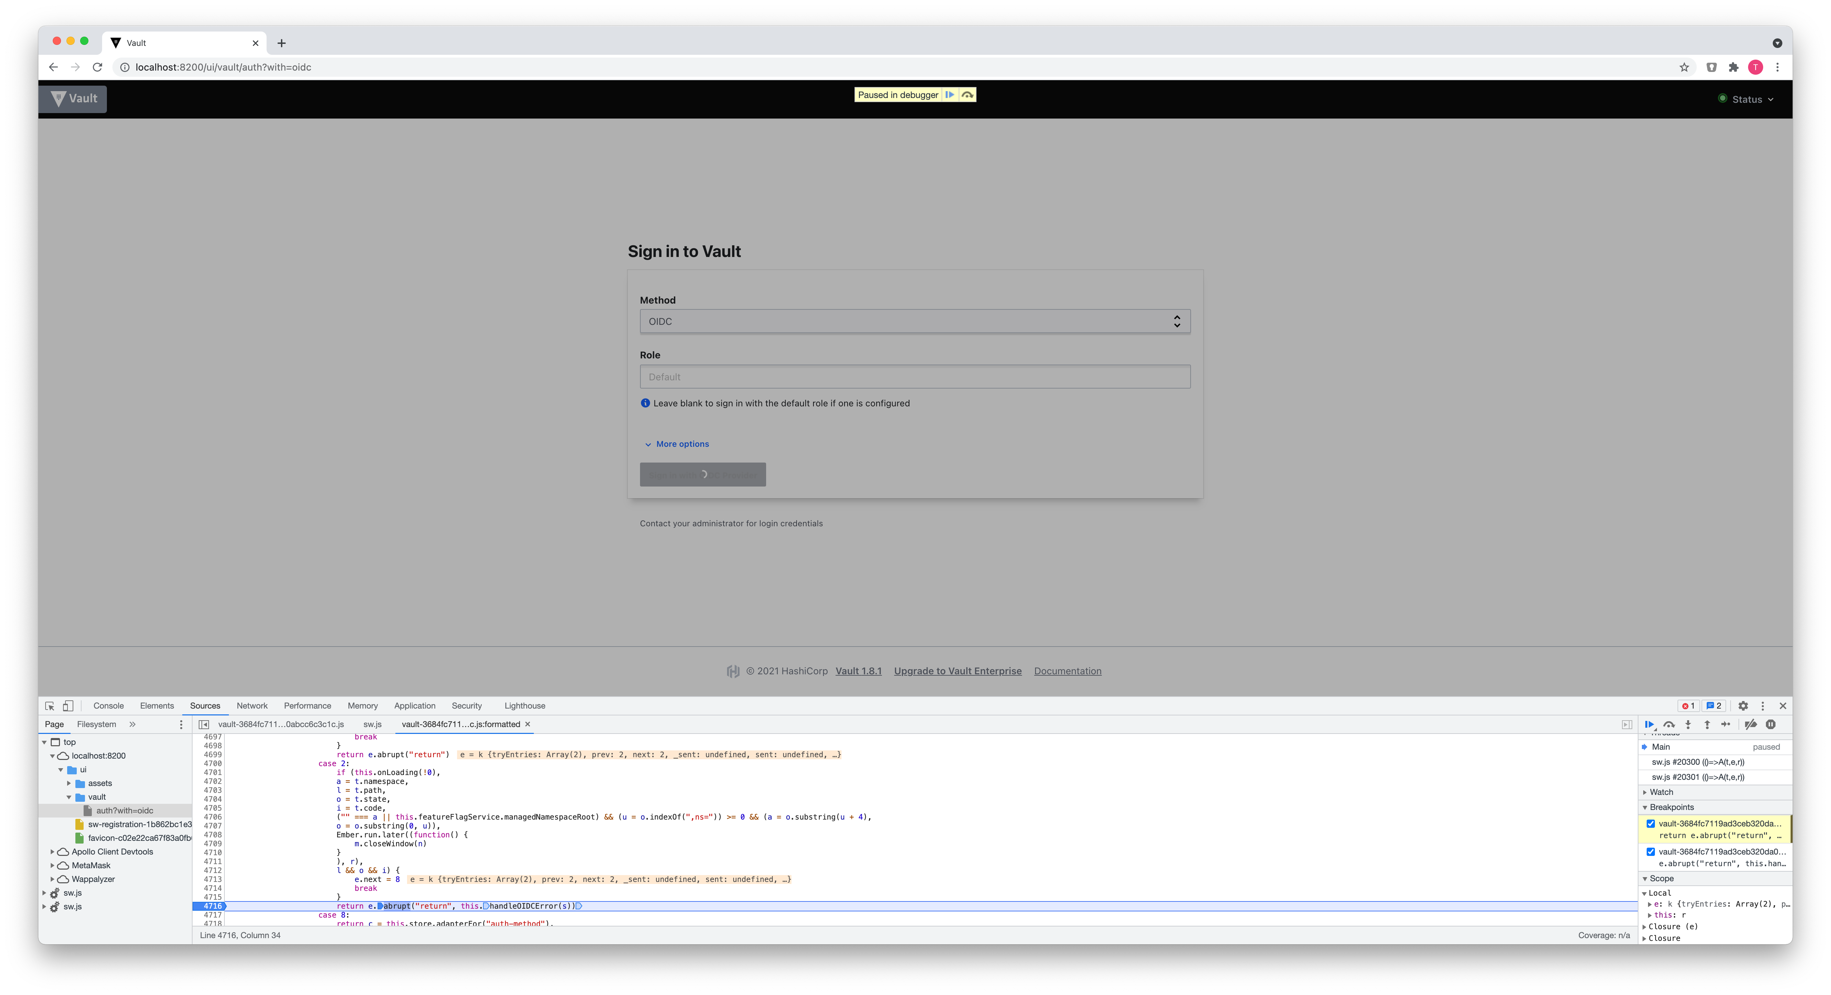Click inside the Role input field
The height and width of the screenshot is (995, 1831).
point(915,377)
